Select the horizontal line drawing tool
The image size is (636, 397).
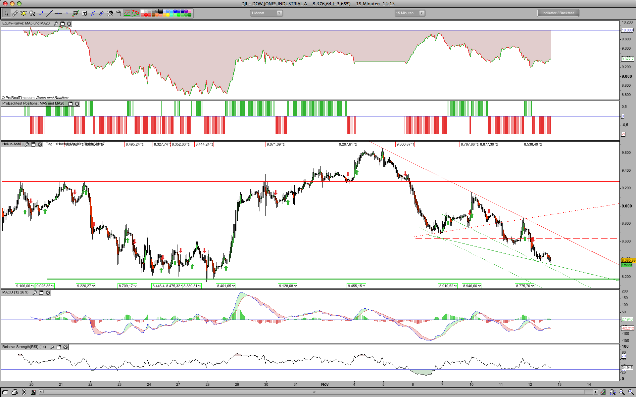point(58,13)
